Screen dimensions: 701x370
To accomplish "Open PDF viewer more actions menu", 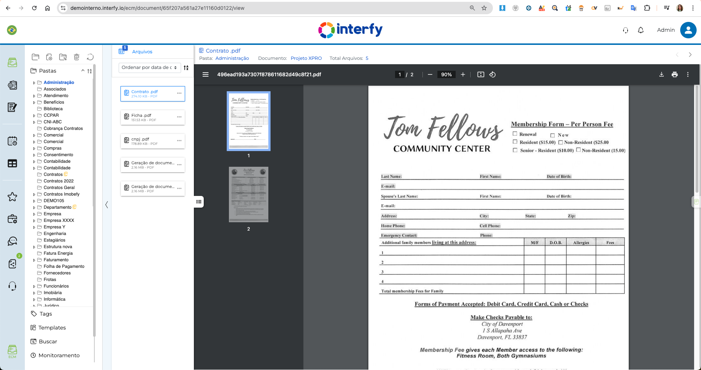I will click(688, 74).
